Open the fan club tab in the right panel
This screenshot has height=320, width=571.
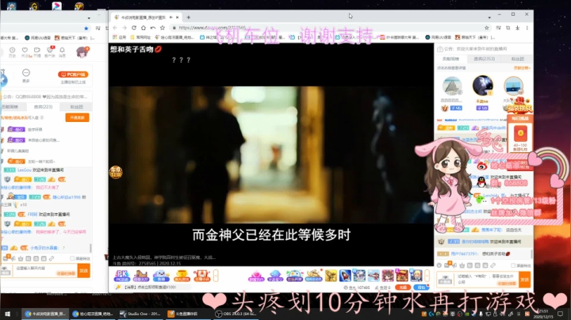coord(517,59)
